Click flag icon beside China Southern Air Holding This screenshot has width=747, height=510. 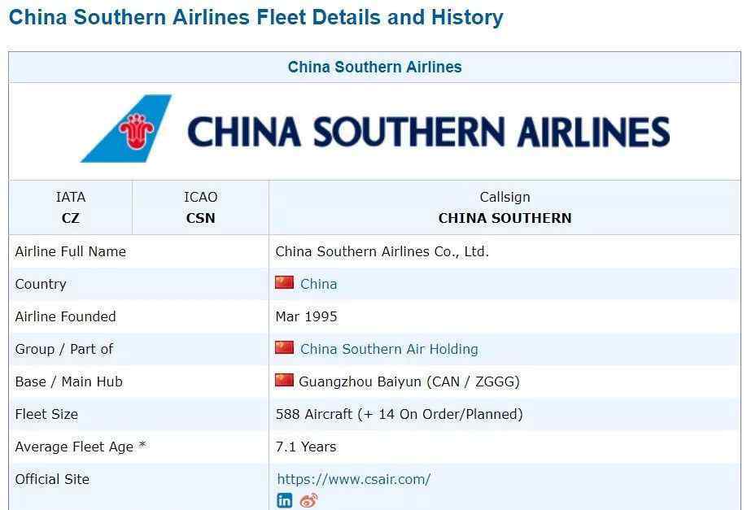(285, 347)
